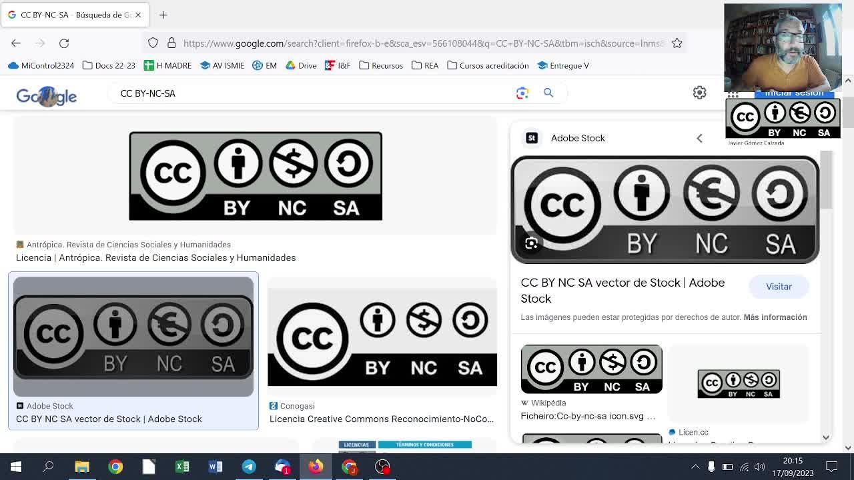Click the Visitar button
The image size is (854, 480).
tap(779, 287)
